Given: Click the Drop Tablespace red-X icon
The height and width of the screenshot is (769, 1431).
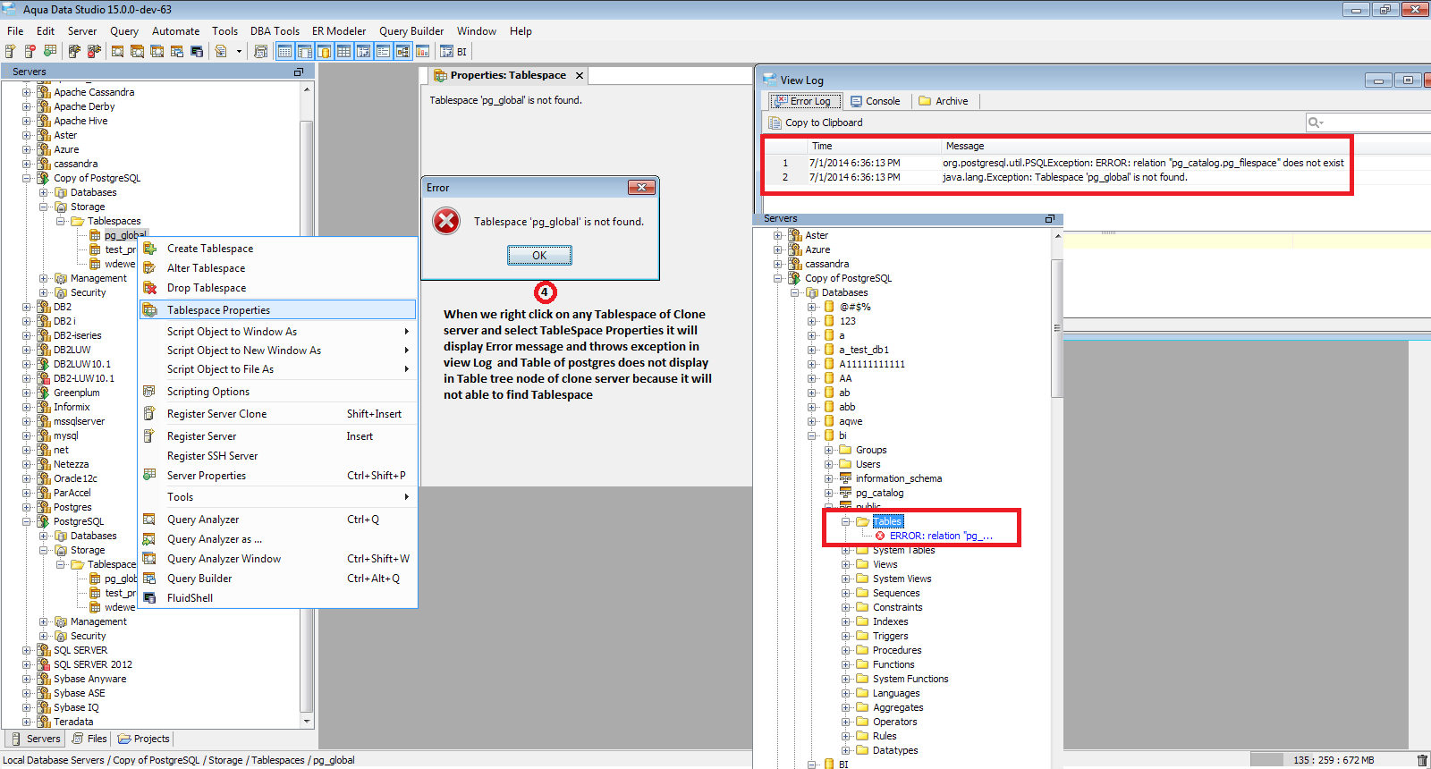Looking at the screenshot, I should click(150, 288).
